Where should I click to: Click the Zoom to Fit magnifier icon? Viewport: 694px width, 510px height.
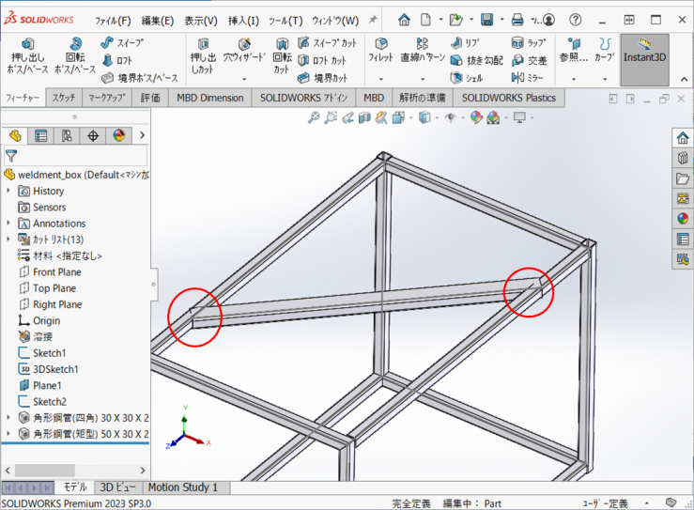[315, 117]
